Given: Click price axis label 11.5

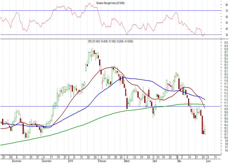Looking at the screenshot, I should pos(226,90).
